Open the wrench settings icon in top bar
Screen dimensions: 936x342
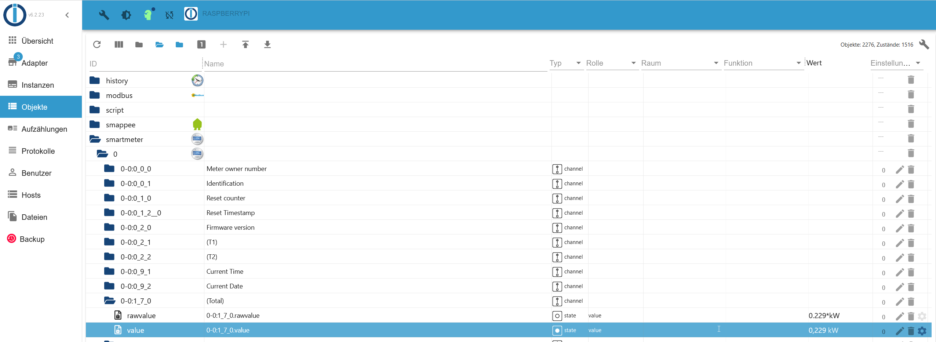pos(104,15)
